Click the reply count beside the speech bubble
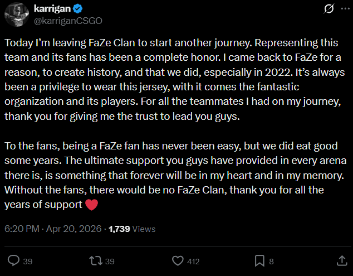353x276 pixels. 28,261
